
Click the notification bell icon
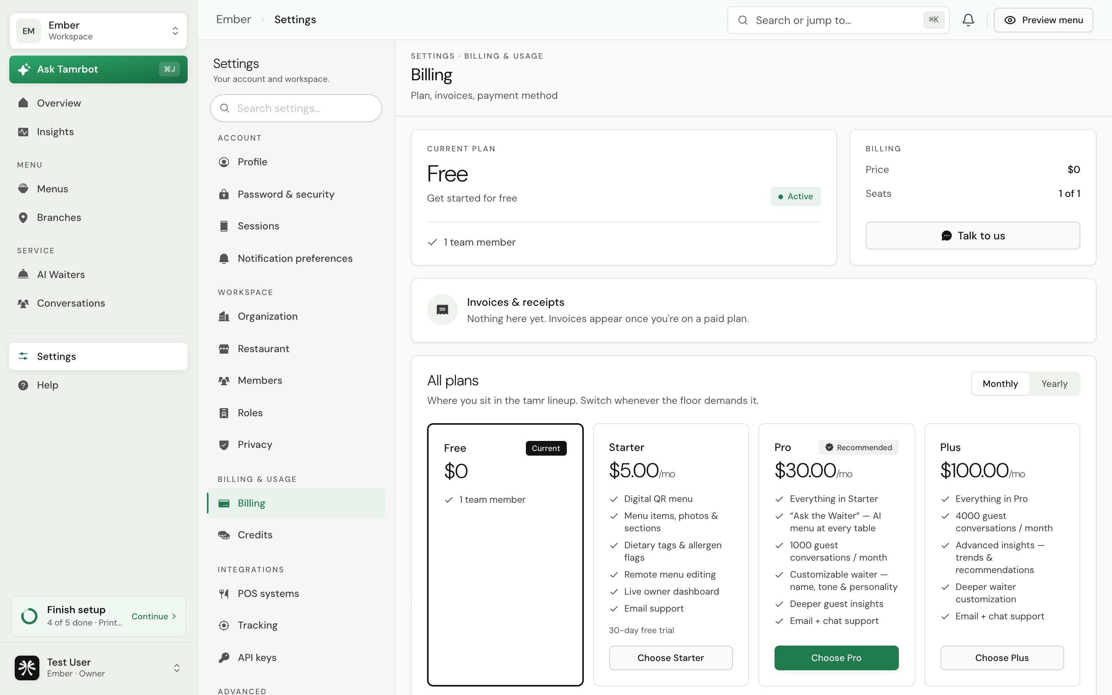968,20
